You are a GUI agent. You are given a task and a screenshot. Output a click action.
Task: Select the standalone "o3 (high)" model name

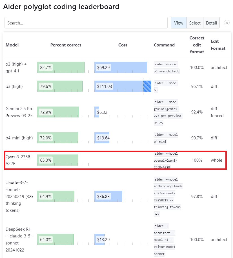(x=14, y=86)
